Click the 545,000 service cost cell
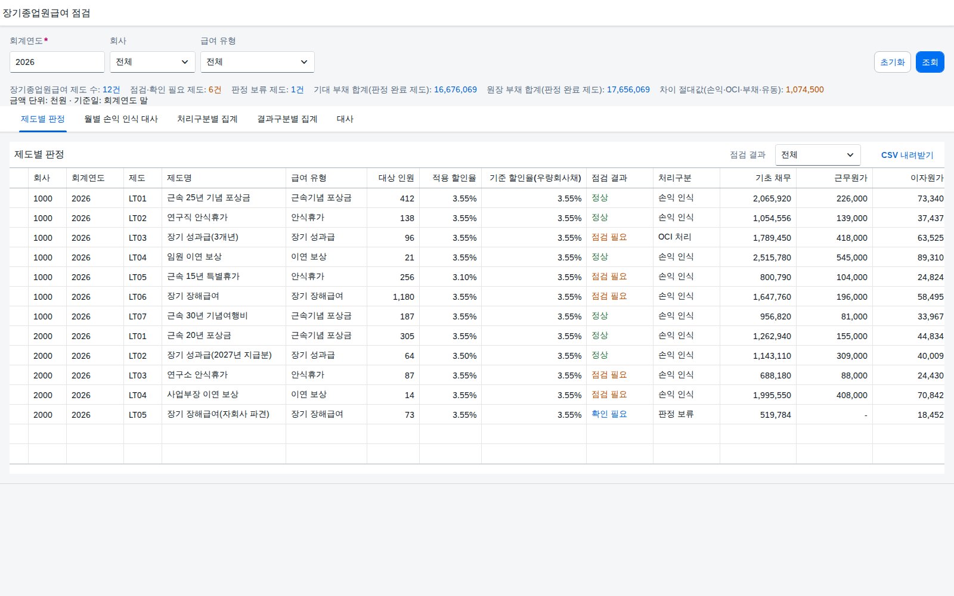This screenshot has height=596, width=954. coord(834,257)
